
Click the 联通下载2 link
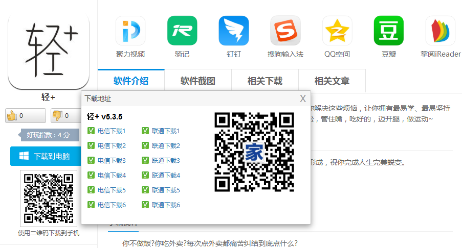166,146
